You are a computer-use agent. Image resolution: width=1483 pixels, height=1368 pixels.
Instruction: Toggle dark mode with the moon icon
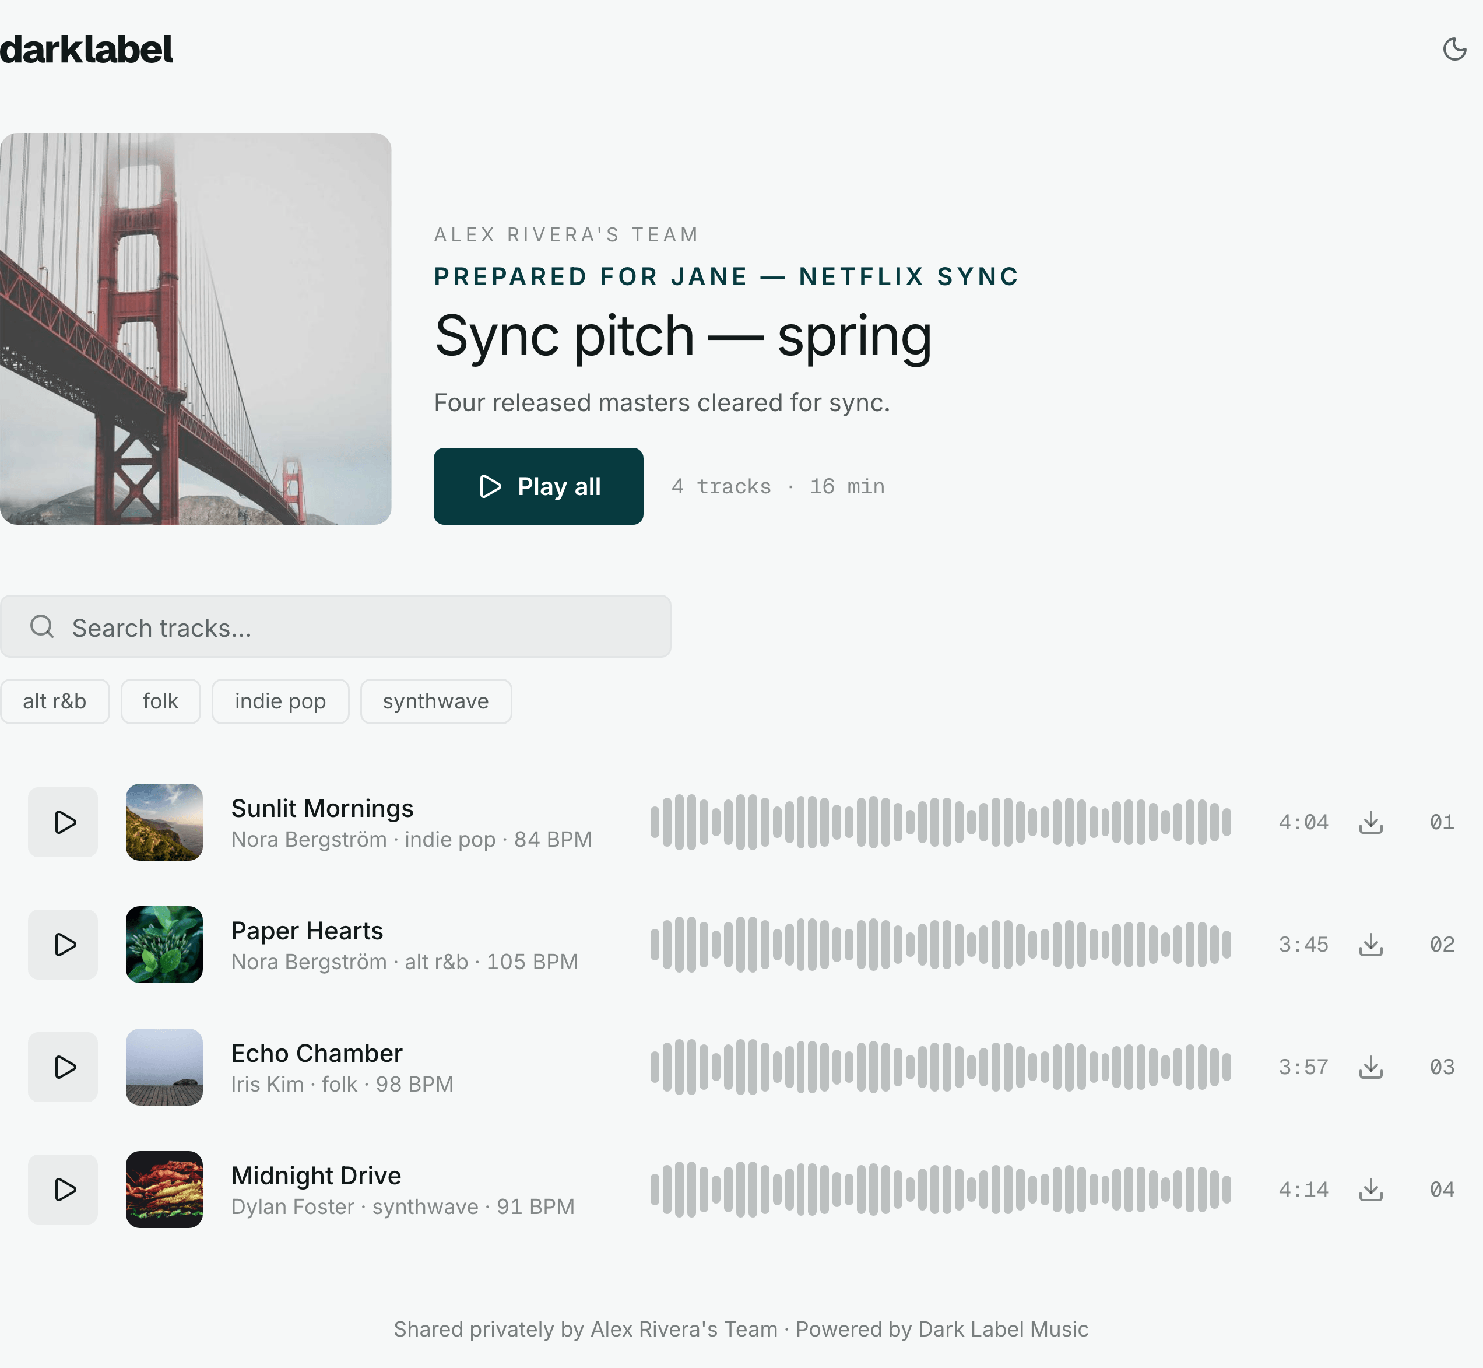tap(1454, 49)
